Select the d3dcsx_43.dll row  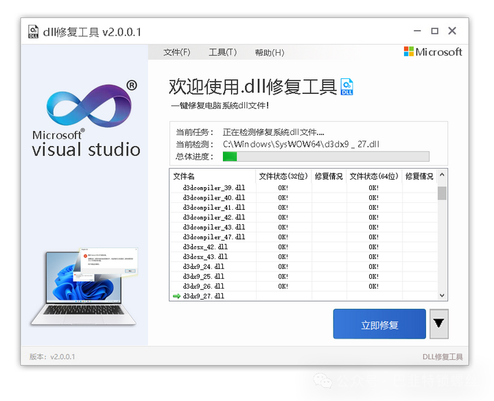303,257
